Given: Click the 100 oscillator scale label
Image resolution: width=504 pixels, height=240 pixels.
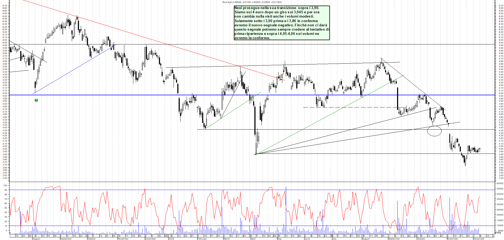Looking at the screenshot, I should pos(5,185).
